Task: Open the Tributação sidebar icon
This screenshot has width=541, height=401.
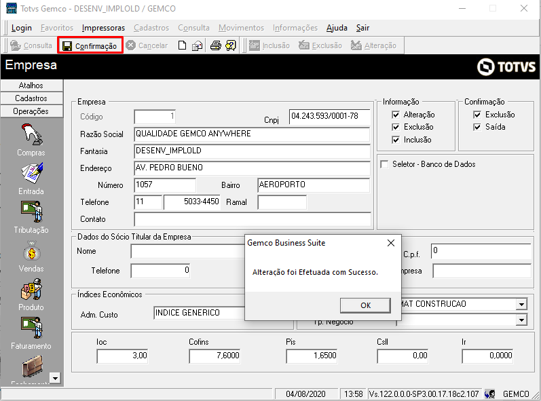Action: click(x=31, y=212)
